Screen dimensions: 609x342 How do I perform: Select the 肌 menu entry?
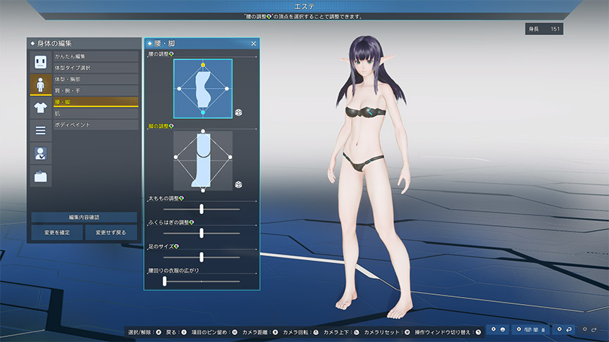point(96,113)
